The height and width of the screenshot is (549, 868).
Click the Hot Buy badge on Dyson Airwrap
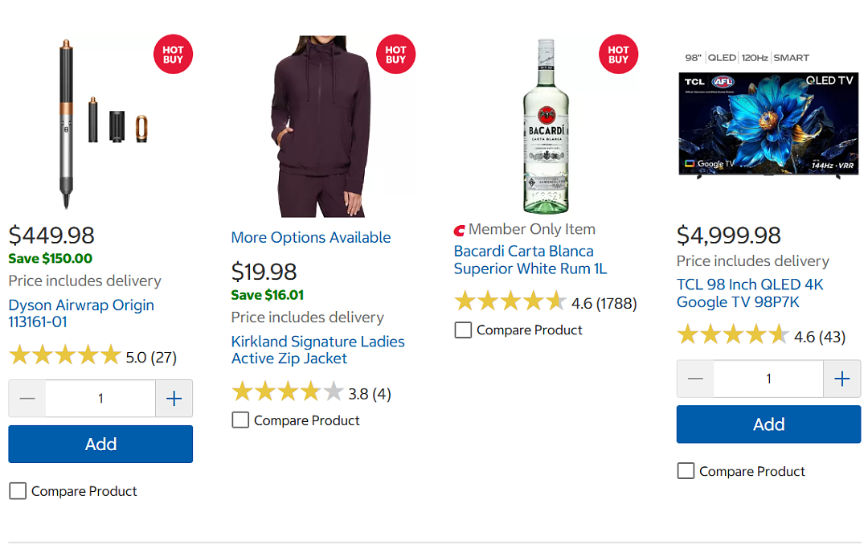[174, 54]
